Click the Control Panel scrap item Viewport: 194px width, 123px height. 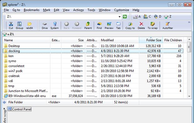(19, 109)
